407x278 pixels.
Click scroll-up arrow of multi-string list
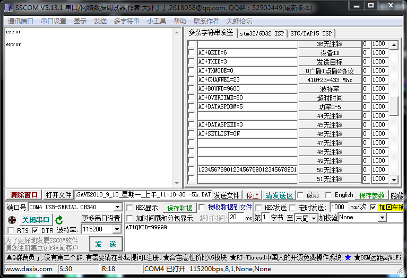pos(394,45)
